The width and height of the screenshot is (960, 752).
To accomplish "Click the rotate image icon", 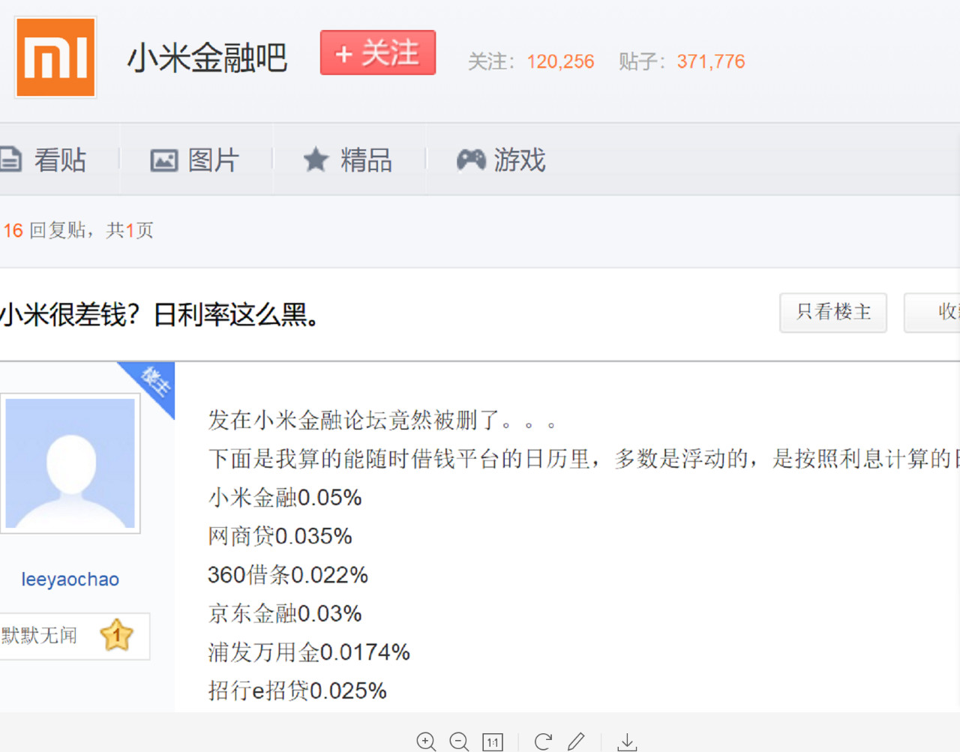I will point(543,742).
